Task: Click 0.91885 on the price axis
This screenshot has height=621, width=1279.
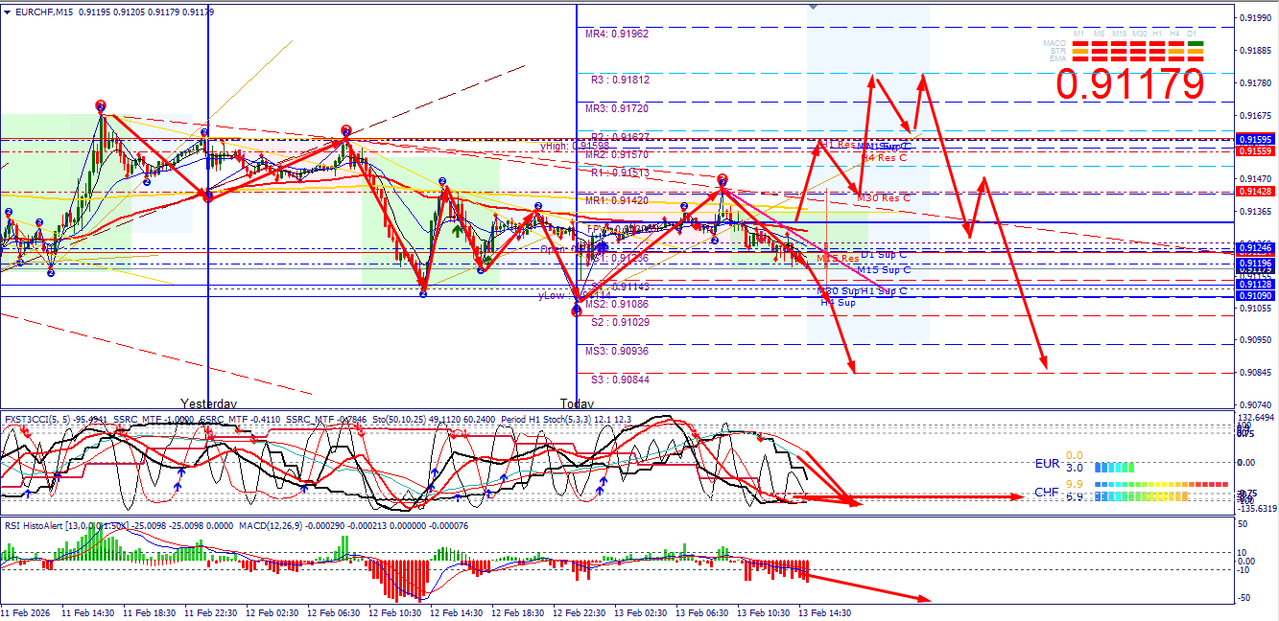Action: pyautogui.click(x=1255, y=51)
